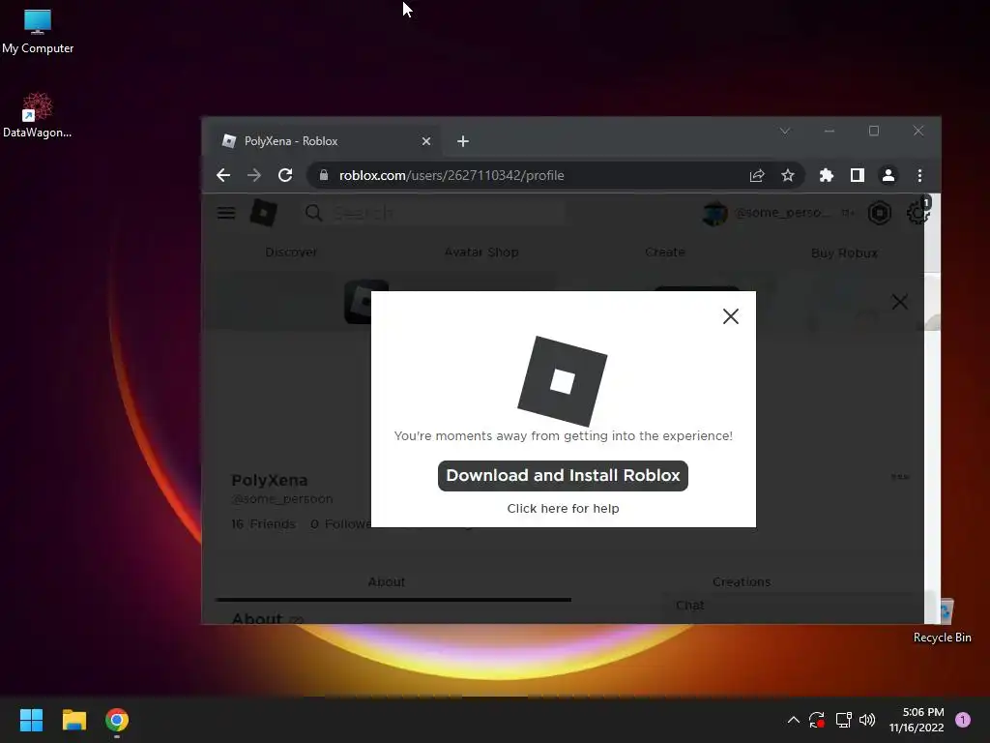This screenshot has height=743, width=990.
Task: Open network tray icon
Action: (x=843, y=720)
